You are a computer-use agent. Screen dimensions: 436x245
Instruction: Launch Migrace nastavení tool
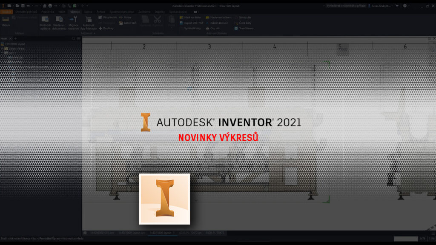pyautogui.click(x=73, y=23)
